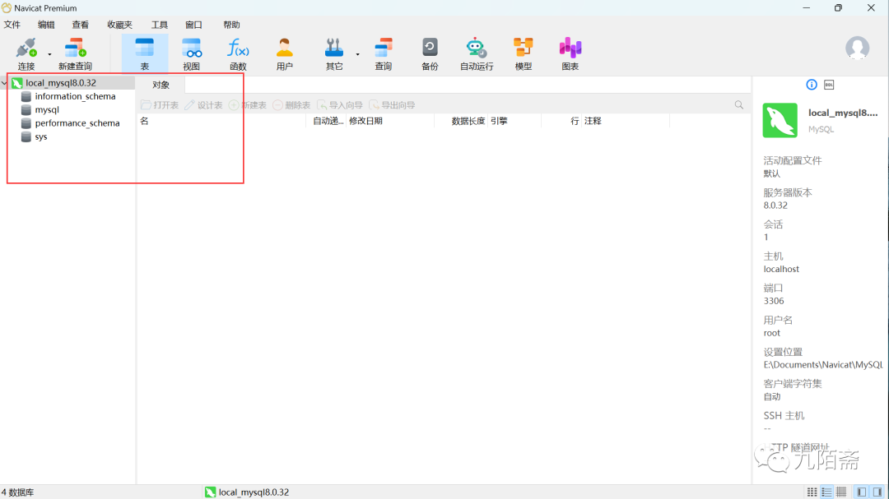The height and width of the screenshot is (499, 889).
Task: Collapse the local_mysql8.0.32 connection tree
Action: (5, 83)
